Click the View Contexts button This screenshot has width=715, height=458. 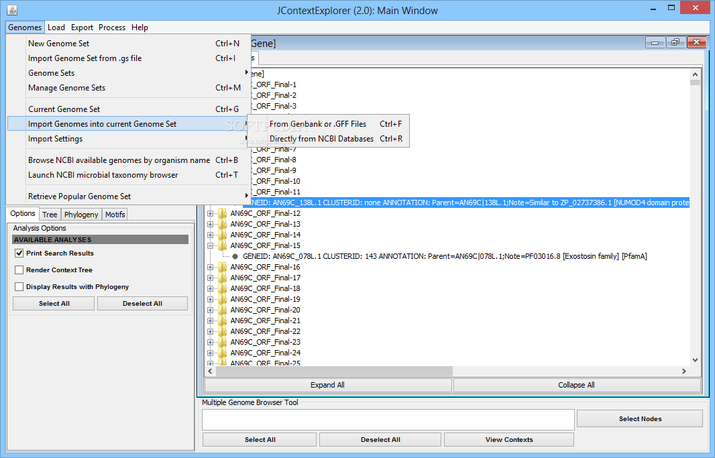coord(509,440)
